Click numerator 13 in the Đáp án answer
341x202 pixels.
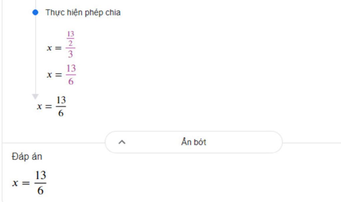40,175
